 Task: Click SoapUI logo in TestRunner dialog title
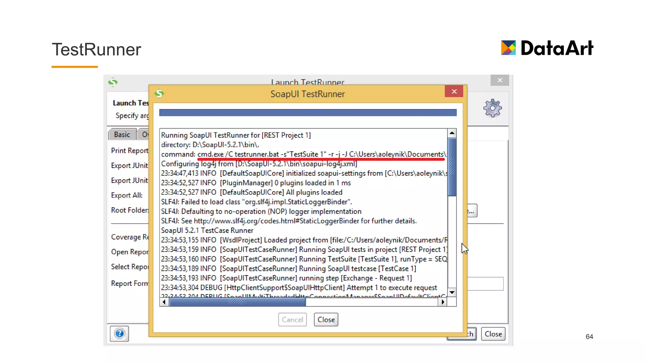pyautogui.click(x=159, y=94)
